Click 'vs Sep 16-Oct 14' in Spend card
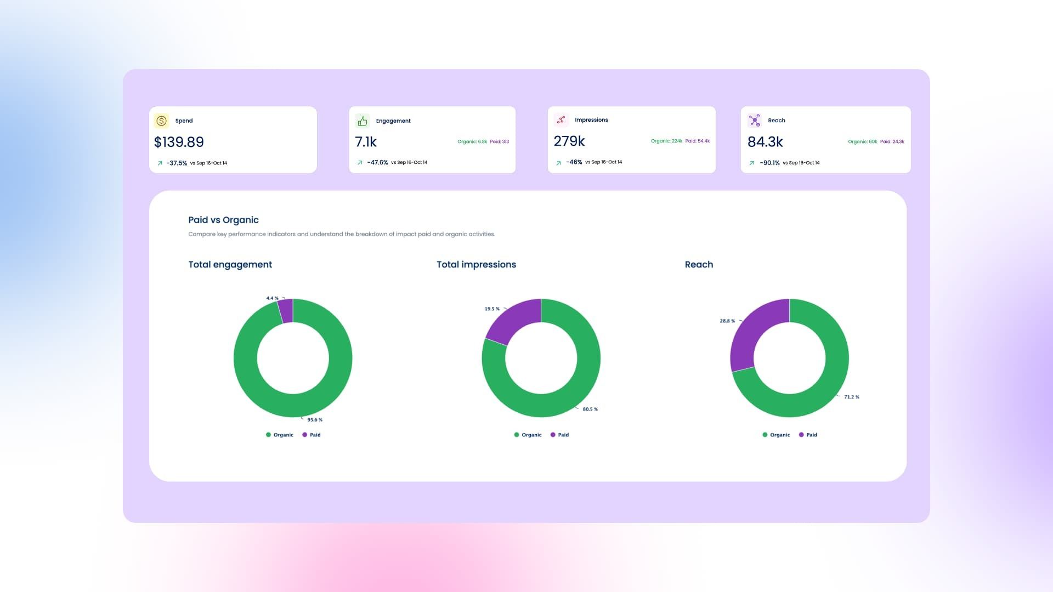Viewport: 1053px width, 592px height. (x=208, y=163)
